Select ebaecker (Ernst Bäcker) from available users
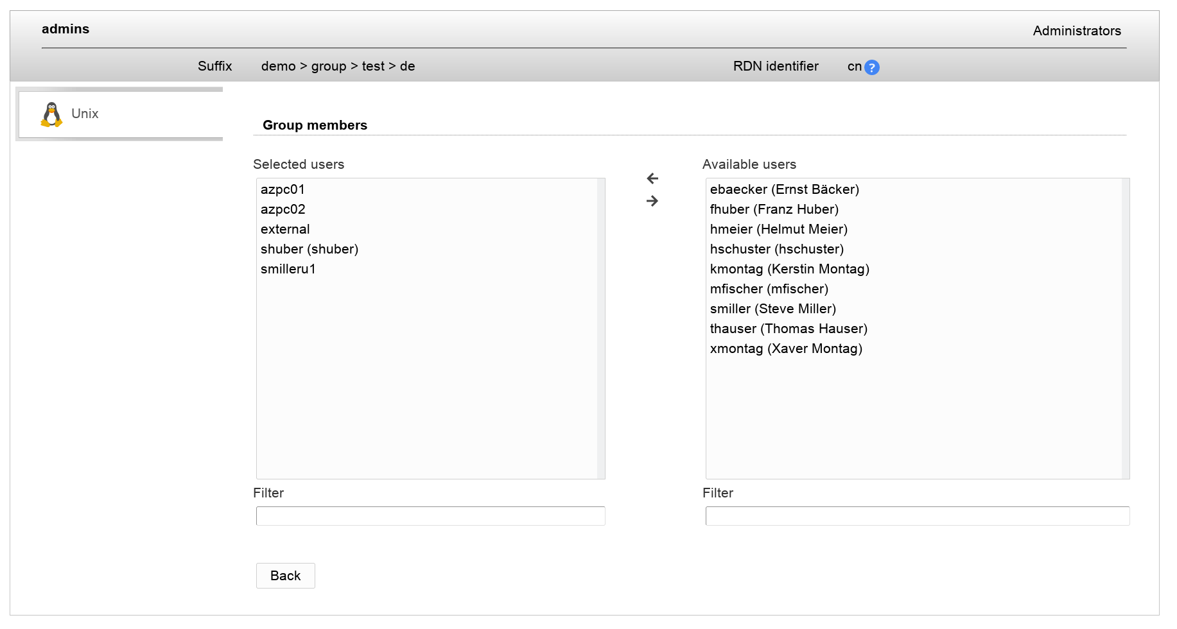The width and height of the screenshot is (1177, 629). coord(784,189)
